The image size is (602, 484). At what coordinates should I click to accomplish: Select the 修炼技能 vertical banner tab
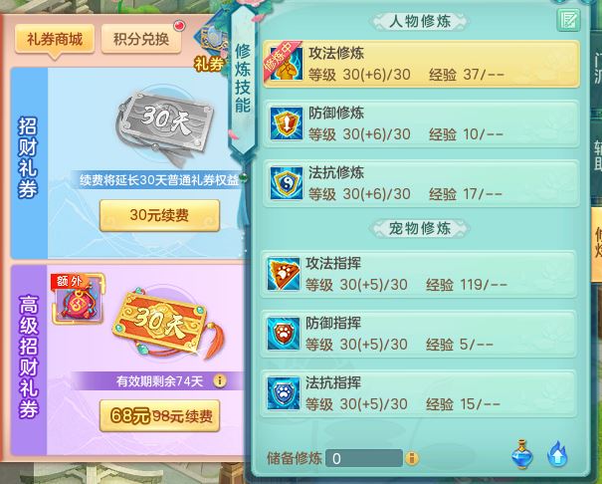[243, 79]
